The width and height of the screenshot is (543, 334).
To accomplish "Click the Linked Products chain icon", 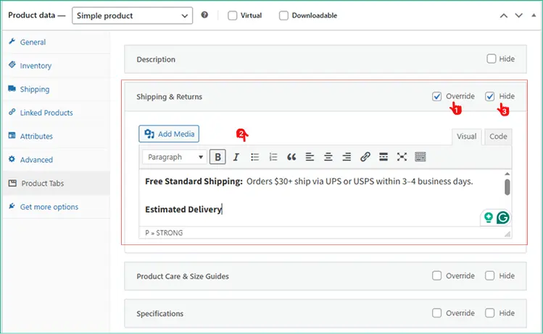I will tap(12, 112).
